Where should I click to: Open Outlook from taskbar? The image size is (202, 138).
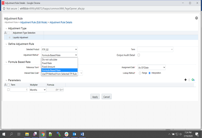pos(74,134)
